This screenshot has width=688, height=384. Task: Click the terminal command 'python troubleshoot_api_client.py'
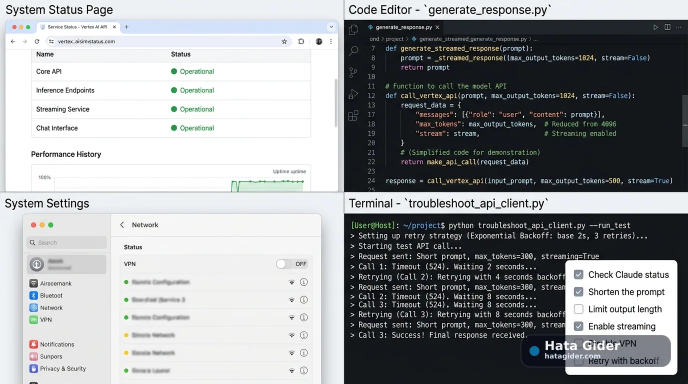pos(516,225)
